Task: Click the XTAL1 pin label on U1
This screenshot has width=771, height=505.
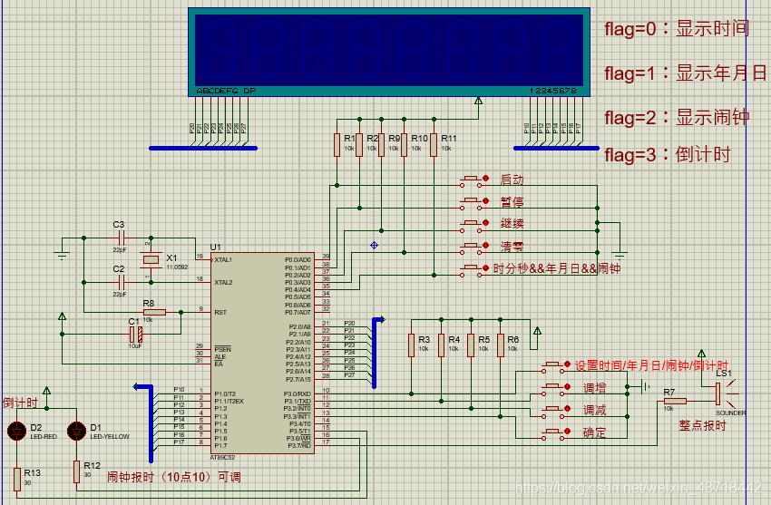Action: [x=223, y=260]
